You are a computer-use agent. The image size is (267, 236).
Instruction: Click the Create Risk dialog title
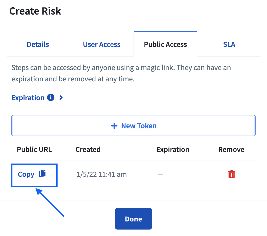click(x=35, y=11)
